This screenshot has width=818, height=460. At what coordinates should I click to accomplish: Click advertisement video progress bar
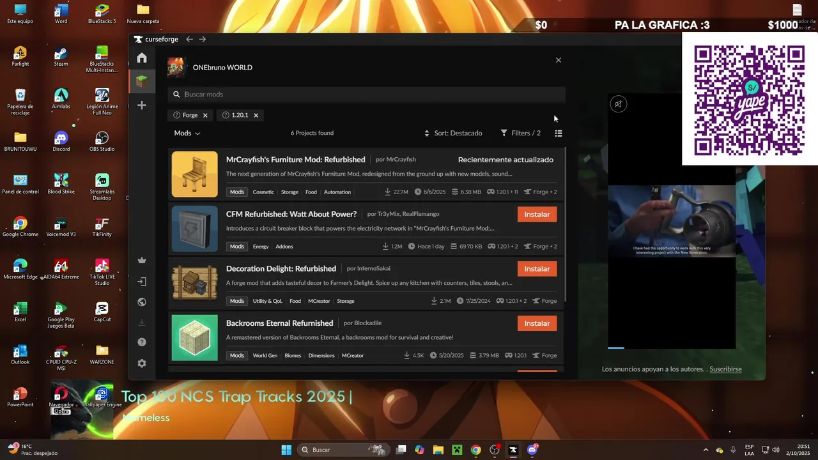click(672, 348)
